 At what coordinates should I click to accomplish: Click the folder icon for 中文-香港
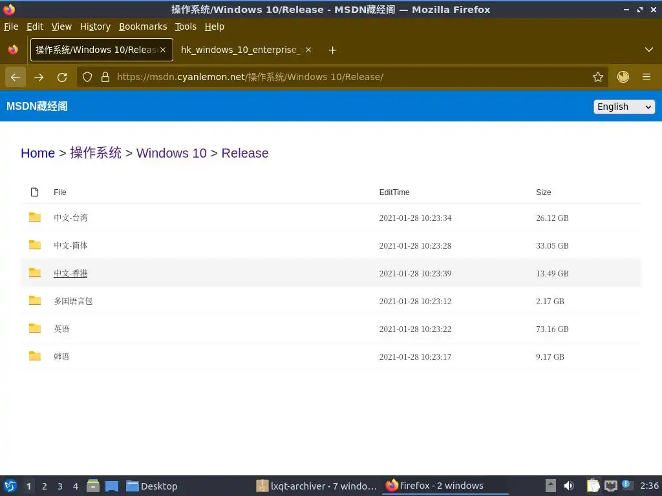click(x=35, y=273)
